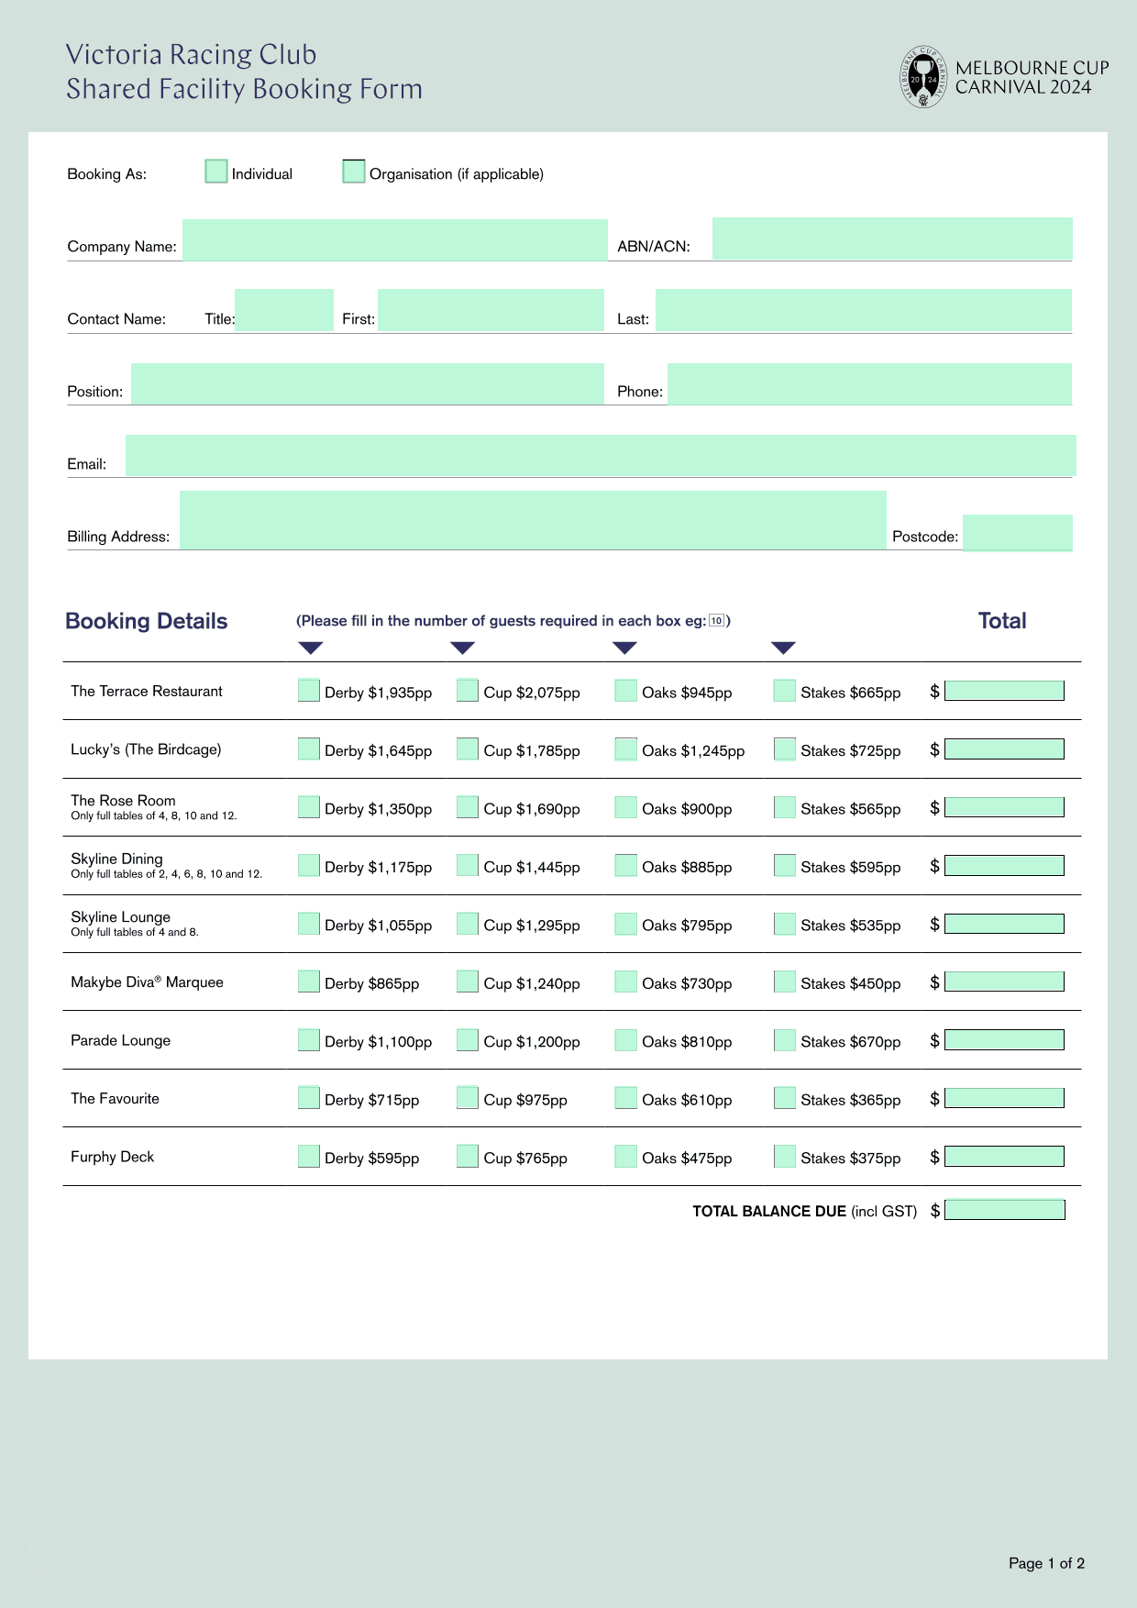This screenshot has height=1608, width=1137.
Task: Focus Parade Lounge Cup $1,200pp guest box
Action: [x=468, y=1040]
